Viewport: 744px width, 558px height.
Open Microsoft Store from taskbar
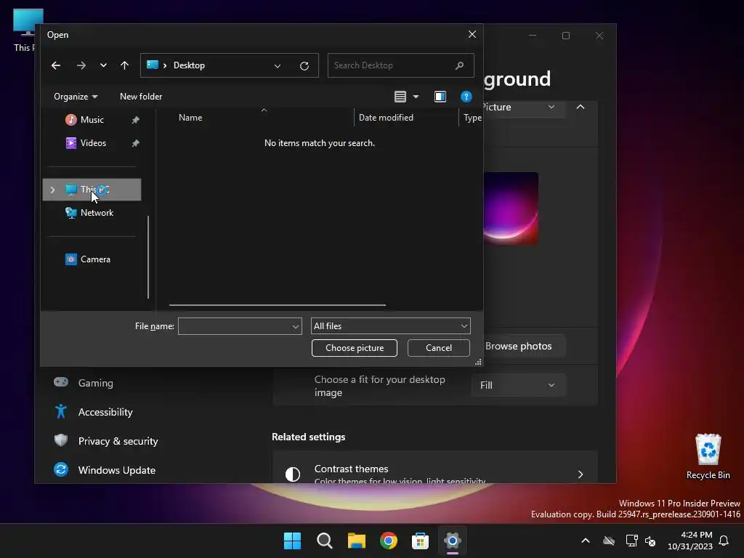tap(421, 541)
